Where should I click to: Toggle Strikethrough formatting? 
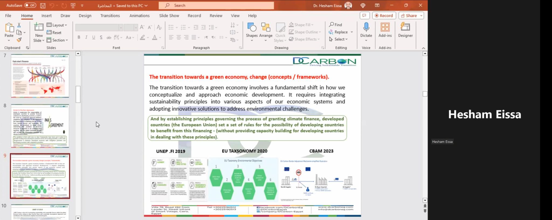109,37
